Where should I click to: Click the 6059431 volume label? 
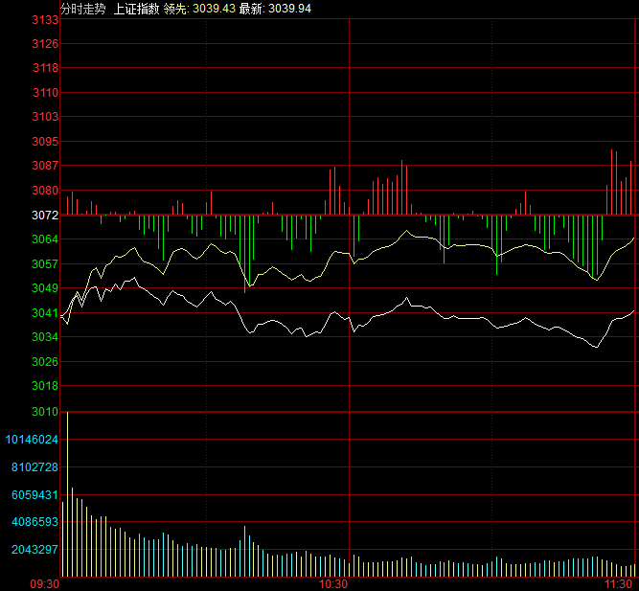point(35,495)
